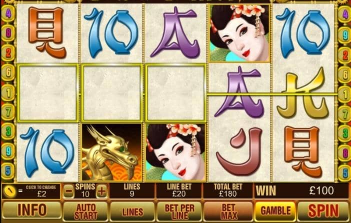Adjust stake with BET PER LINE
Viewport: 351px width, 223px height.
click(x=179, y=211)
